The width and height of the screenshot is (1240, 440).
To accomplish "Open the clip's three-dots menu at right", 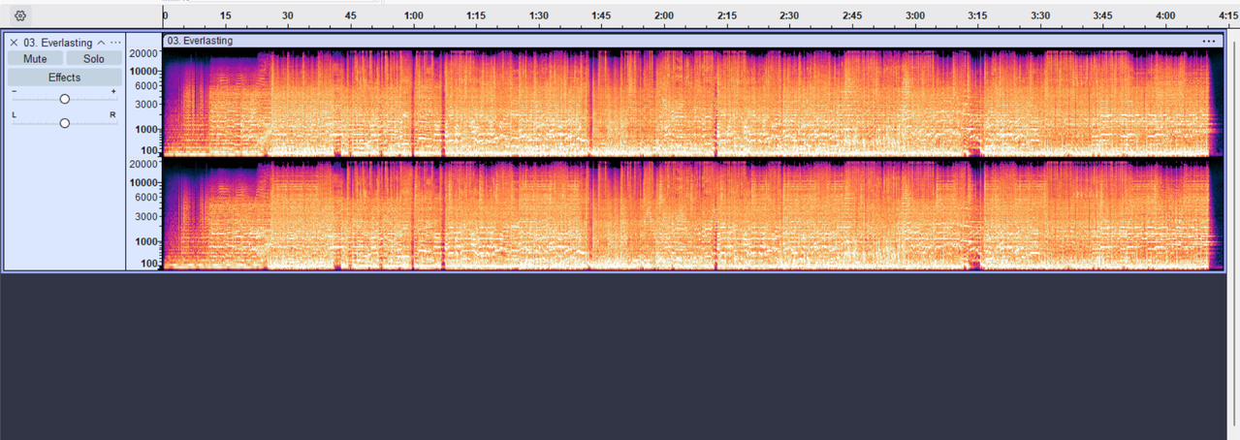I will click(1208, 41).
